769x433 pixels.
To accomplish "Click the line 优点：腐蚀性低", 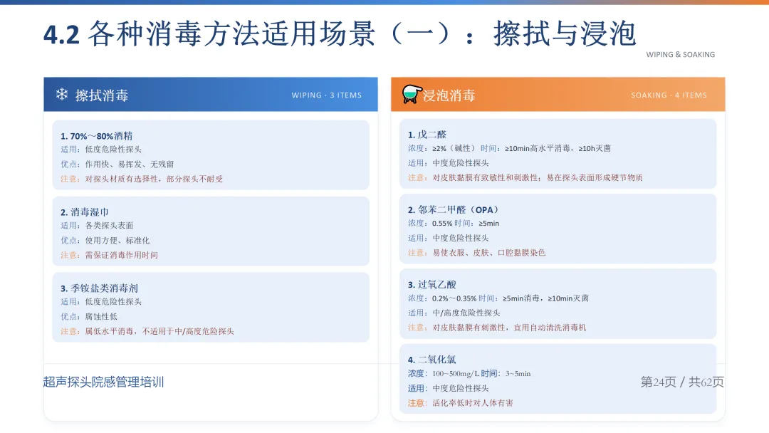I will 89,315.
